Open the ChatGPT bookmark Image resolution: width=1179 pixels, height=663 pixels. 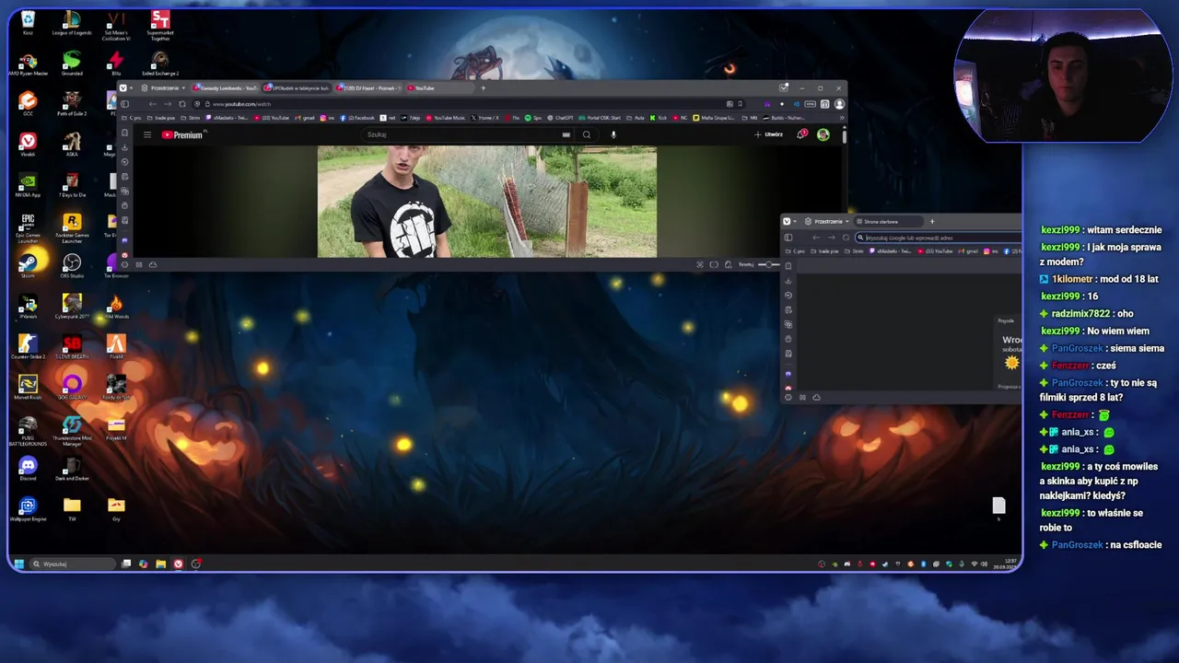click(x=558, y=118)
